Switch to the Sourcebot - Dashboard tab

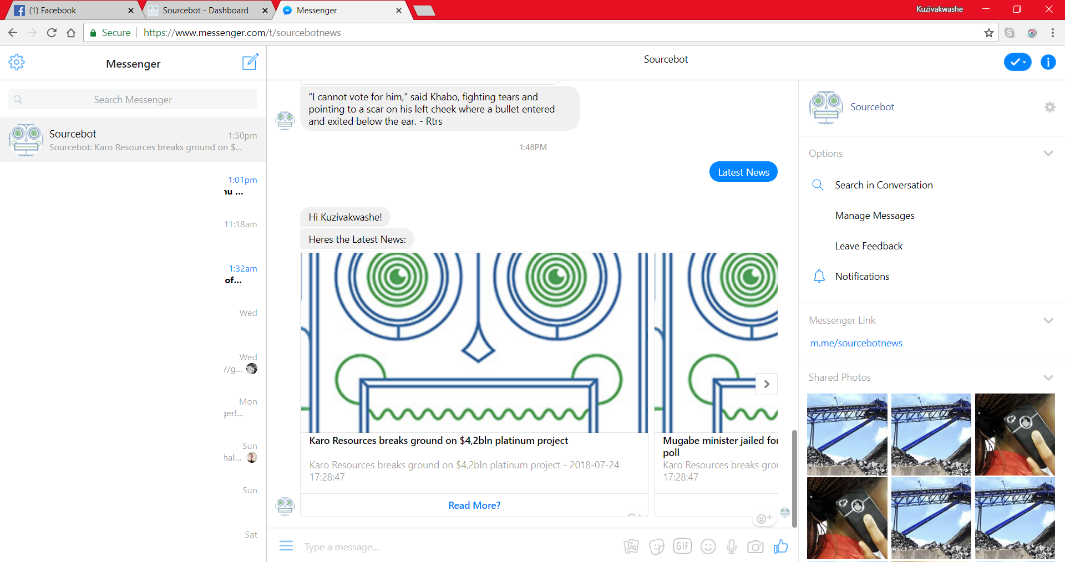coord(205,11)
